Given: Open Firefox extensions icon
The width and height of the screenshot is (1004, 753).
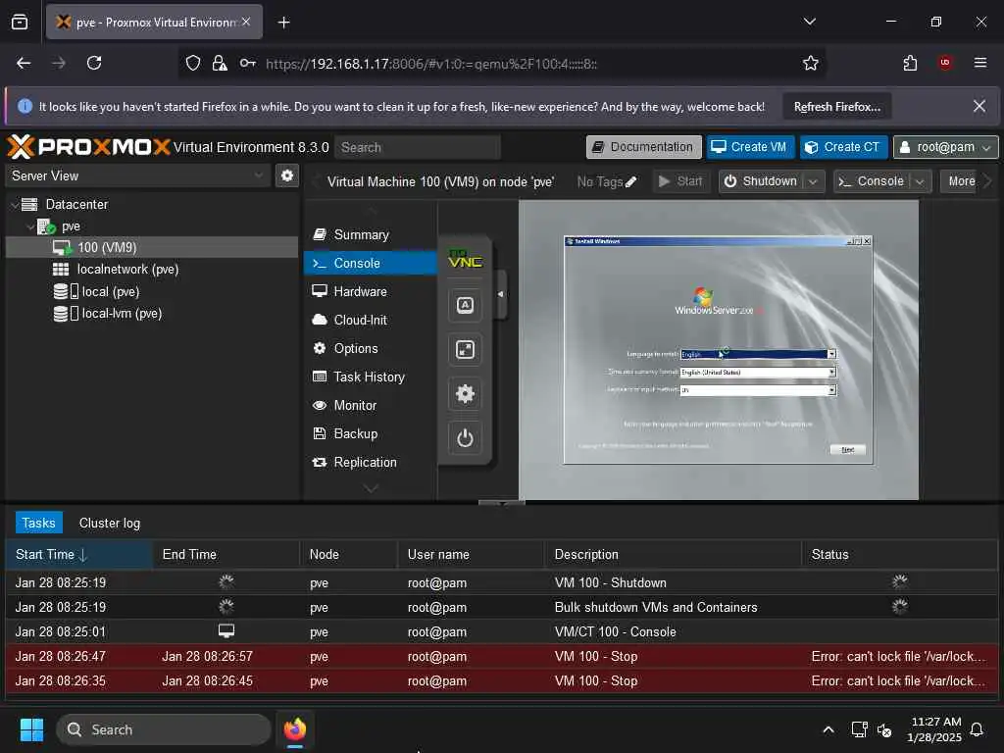Looking at the screenshot, I should coord(910,63).
